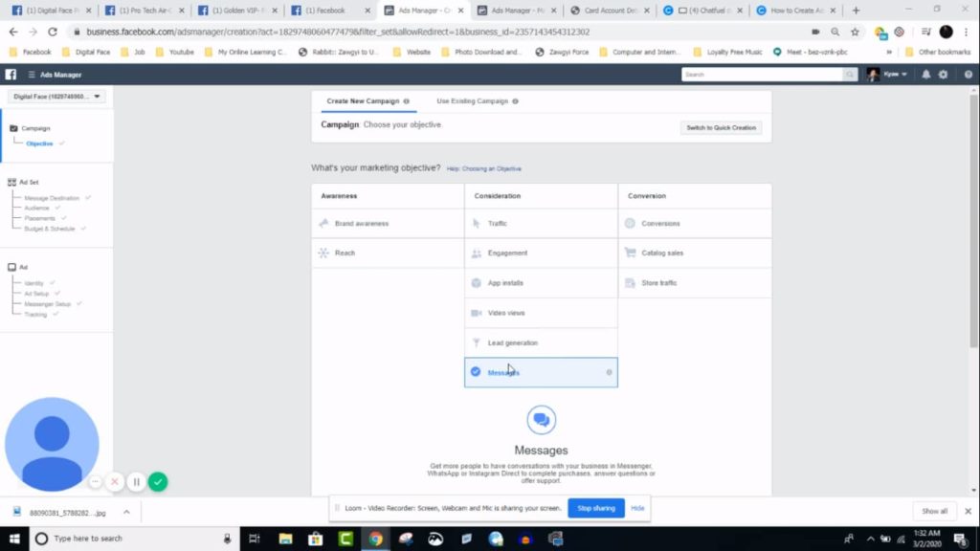Show more bookmarks with the chevron
980x551 pixels.
[889, 52]
